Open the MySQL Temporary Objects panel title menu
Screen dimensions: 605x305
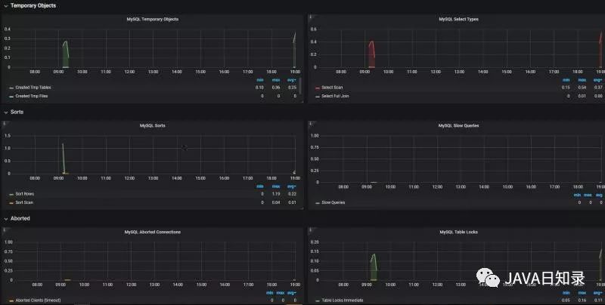(153, 19)
